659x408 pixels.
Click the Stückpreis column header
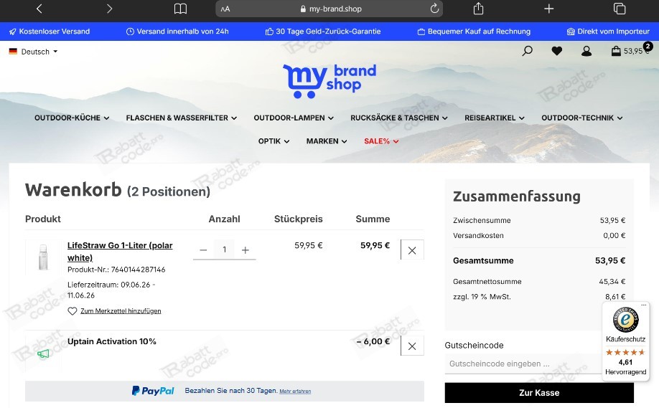[x=299, y=219]
